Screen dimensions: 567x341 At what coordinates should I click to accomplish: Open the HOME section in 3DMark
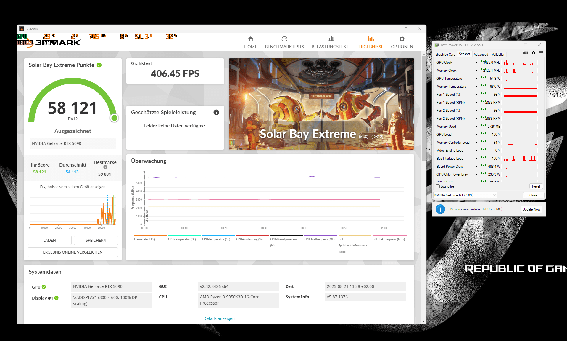point(251,42)
